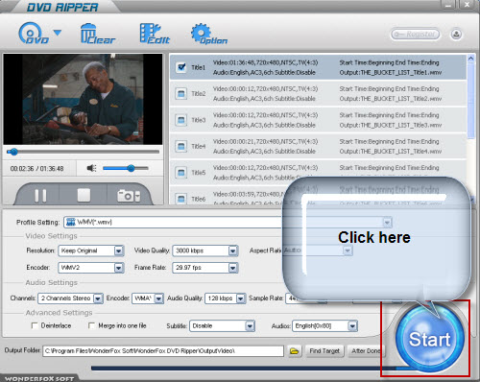Enable the Deinterlace checkbox

pyautogui.click(x=35, y=325)
